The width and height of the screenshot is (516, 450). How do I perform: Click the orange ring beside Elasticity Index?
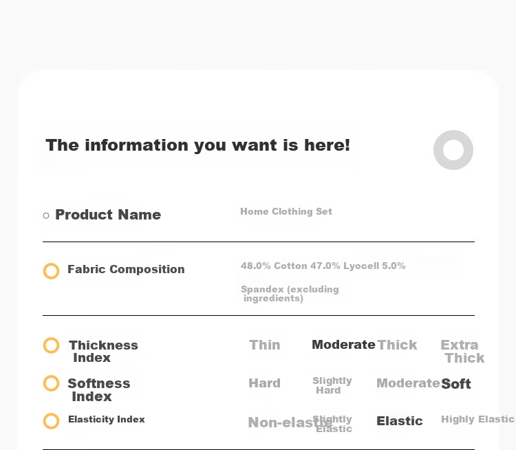pyautogui.click(x=52, y=421)
